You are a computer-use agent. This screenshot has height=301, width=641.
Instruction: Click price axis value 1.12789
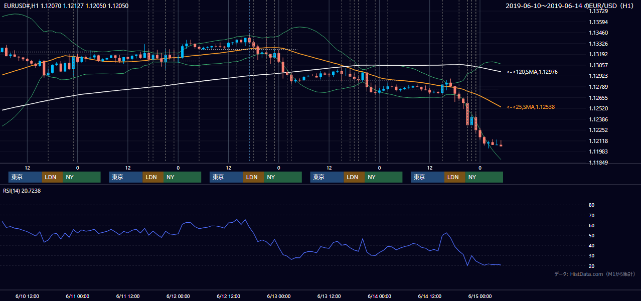point(598,87)
